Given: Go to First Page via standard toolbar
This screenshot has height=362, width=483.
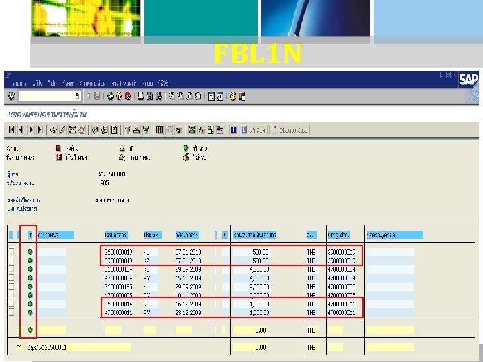Looking at the screenshot, I should pyautogui.click(x=172, y=96).
